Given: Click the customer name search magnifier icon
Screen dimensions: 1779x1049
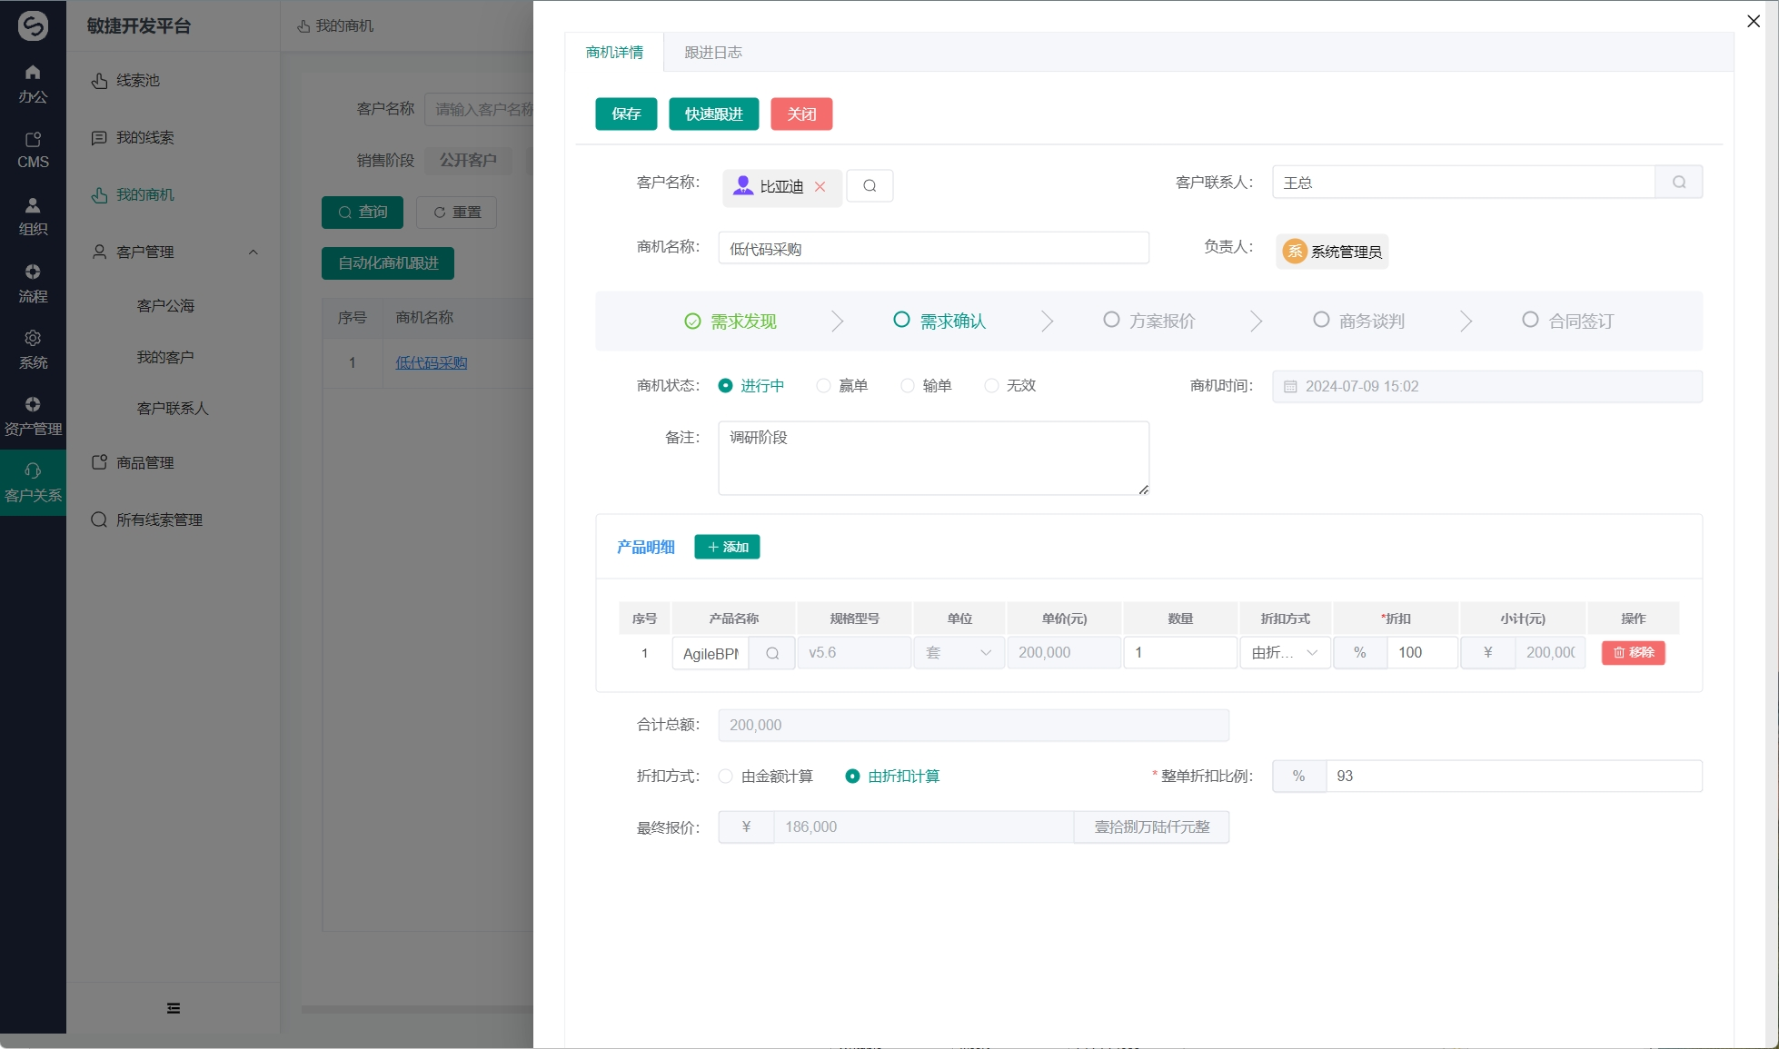Looking at the screenshot, I should [870, 186].
